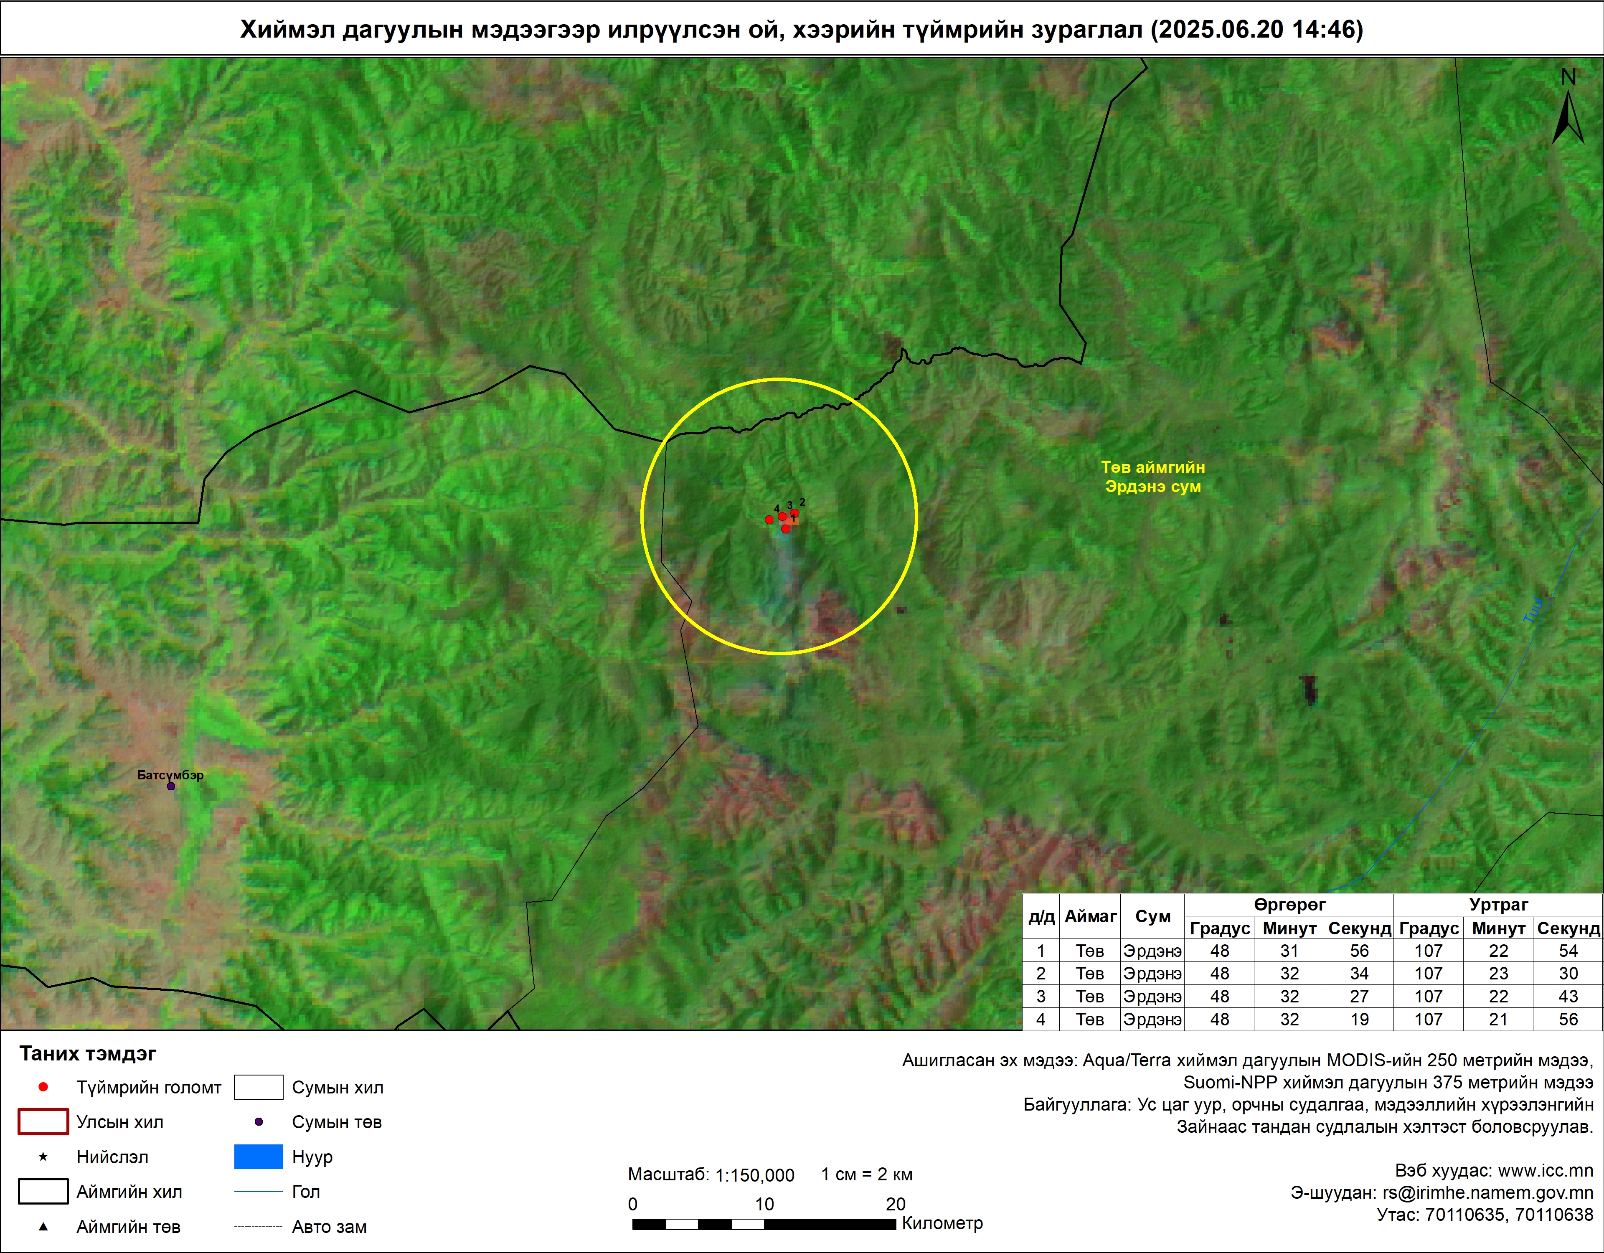Image resolution: width=1604 pixels, height=1253 pixels.
Task: Click the Масштаб: 1:150,000 text
Action: (x=711, y=1175)
